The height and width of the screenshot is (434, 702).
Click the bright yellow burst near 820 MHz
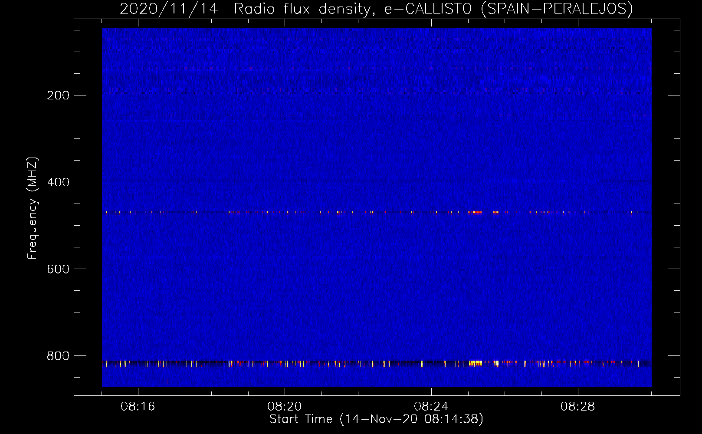click(x=476, y=363)
